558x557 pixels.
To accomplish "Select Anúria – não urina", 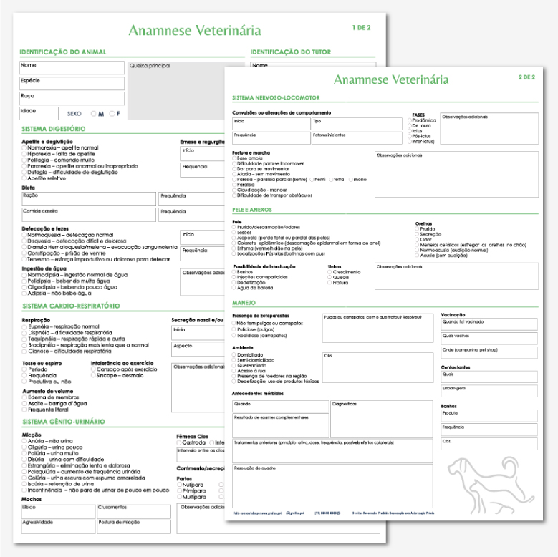I will [x=24, y=442].
